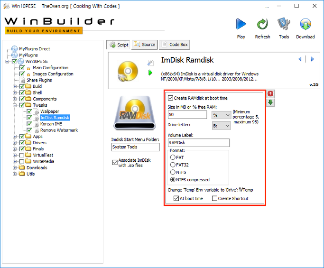The image size is (324, 268).
Task: Select the FAT32 format option
Action: 173,165
